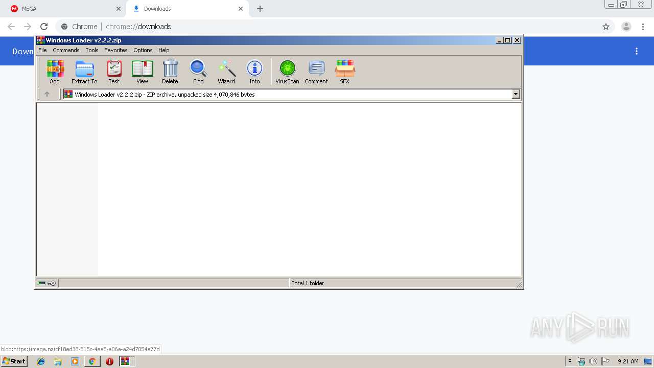
Task: Open the Commands menu
Action: tap(66, 50)
